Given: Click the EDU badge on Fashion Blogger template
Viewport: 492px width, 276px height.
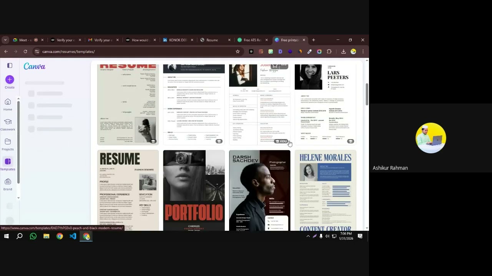Looking at the screenshot, I should (x=281, y=141).
